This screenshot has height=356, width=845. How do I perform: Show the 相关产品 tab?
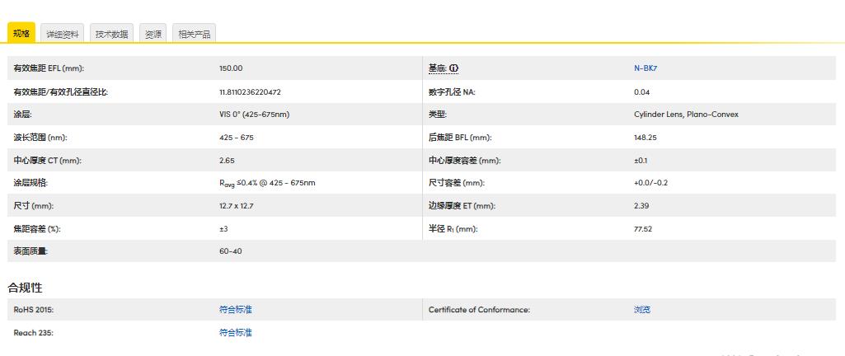pyautogui.click(x=194, y=34)
